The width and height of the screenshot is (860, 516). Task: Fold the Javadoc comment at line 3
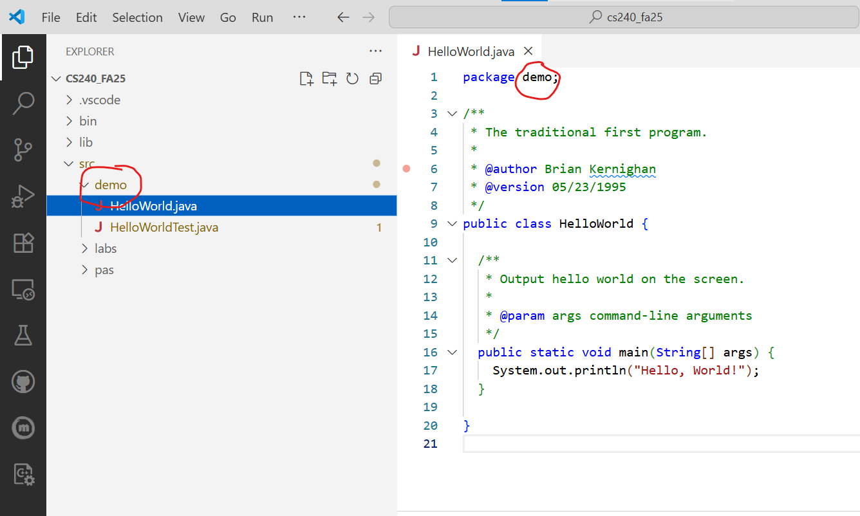452,114
